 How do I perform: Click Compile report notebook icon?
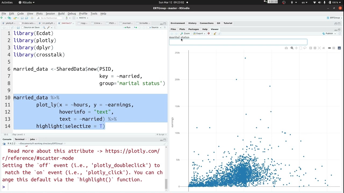[56, 28]
